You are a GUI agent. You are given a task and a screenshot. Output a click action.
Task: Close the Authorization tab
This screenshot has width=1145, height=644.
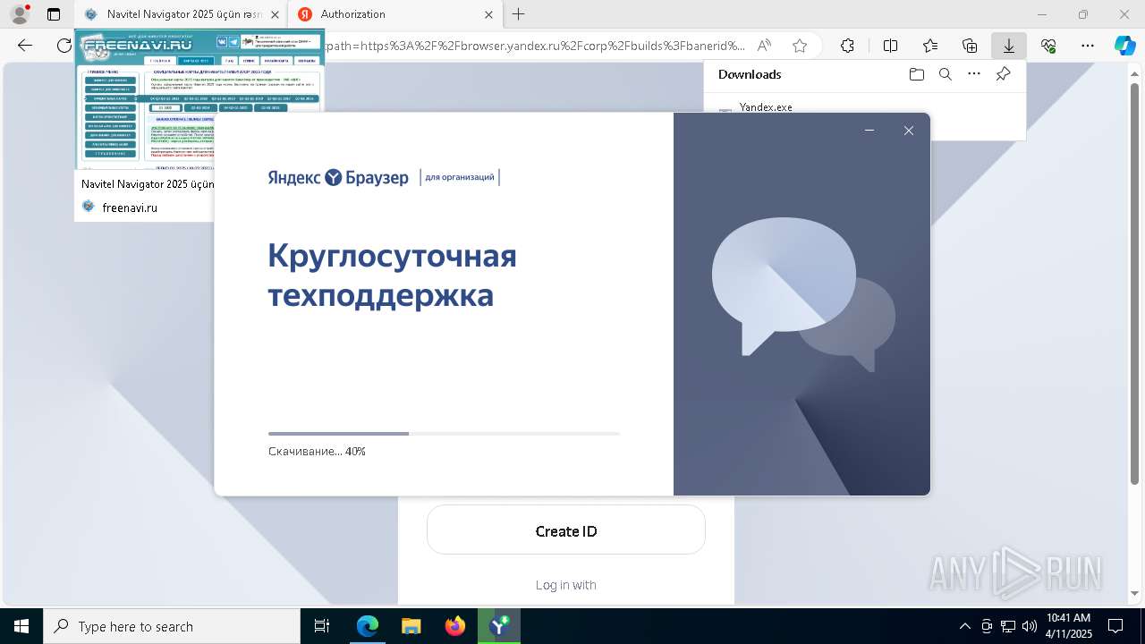(488, 14)
